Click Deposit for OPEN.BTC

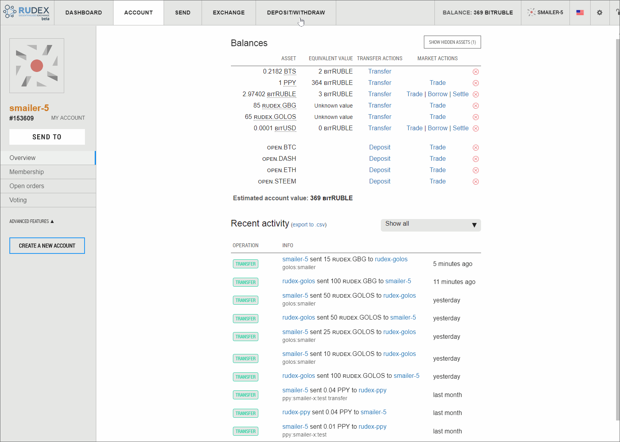[380, 147]
